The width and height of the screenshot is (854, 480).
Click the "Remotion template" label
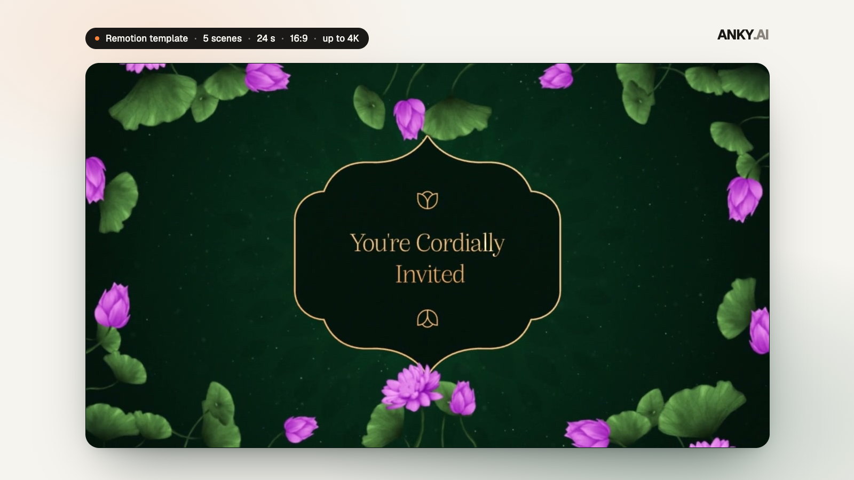tap(147, 38)
